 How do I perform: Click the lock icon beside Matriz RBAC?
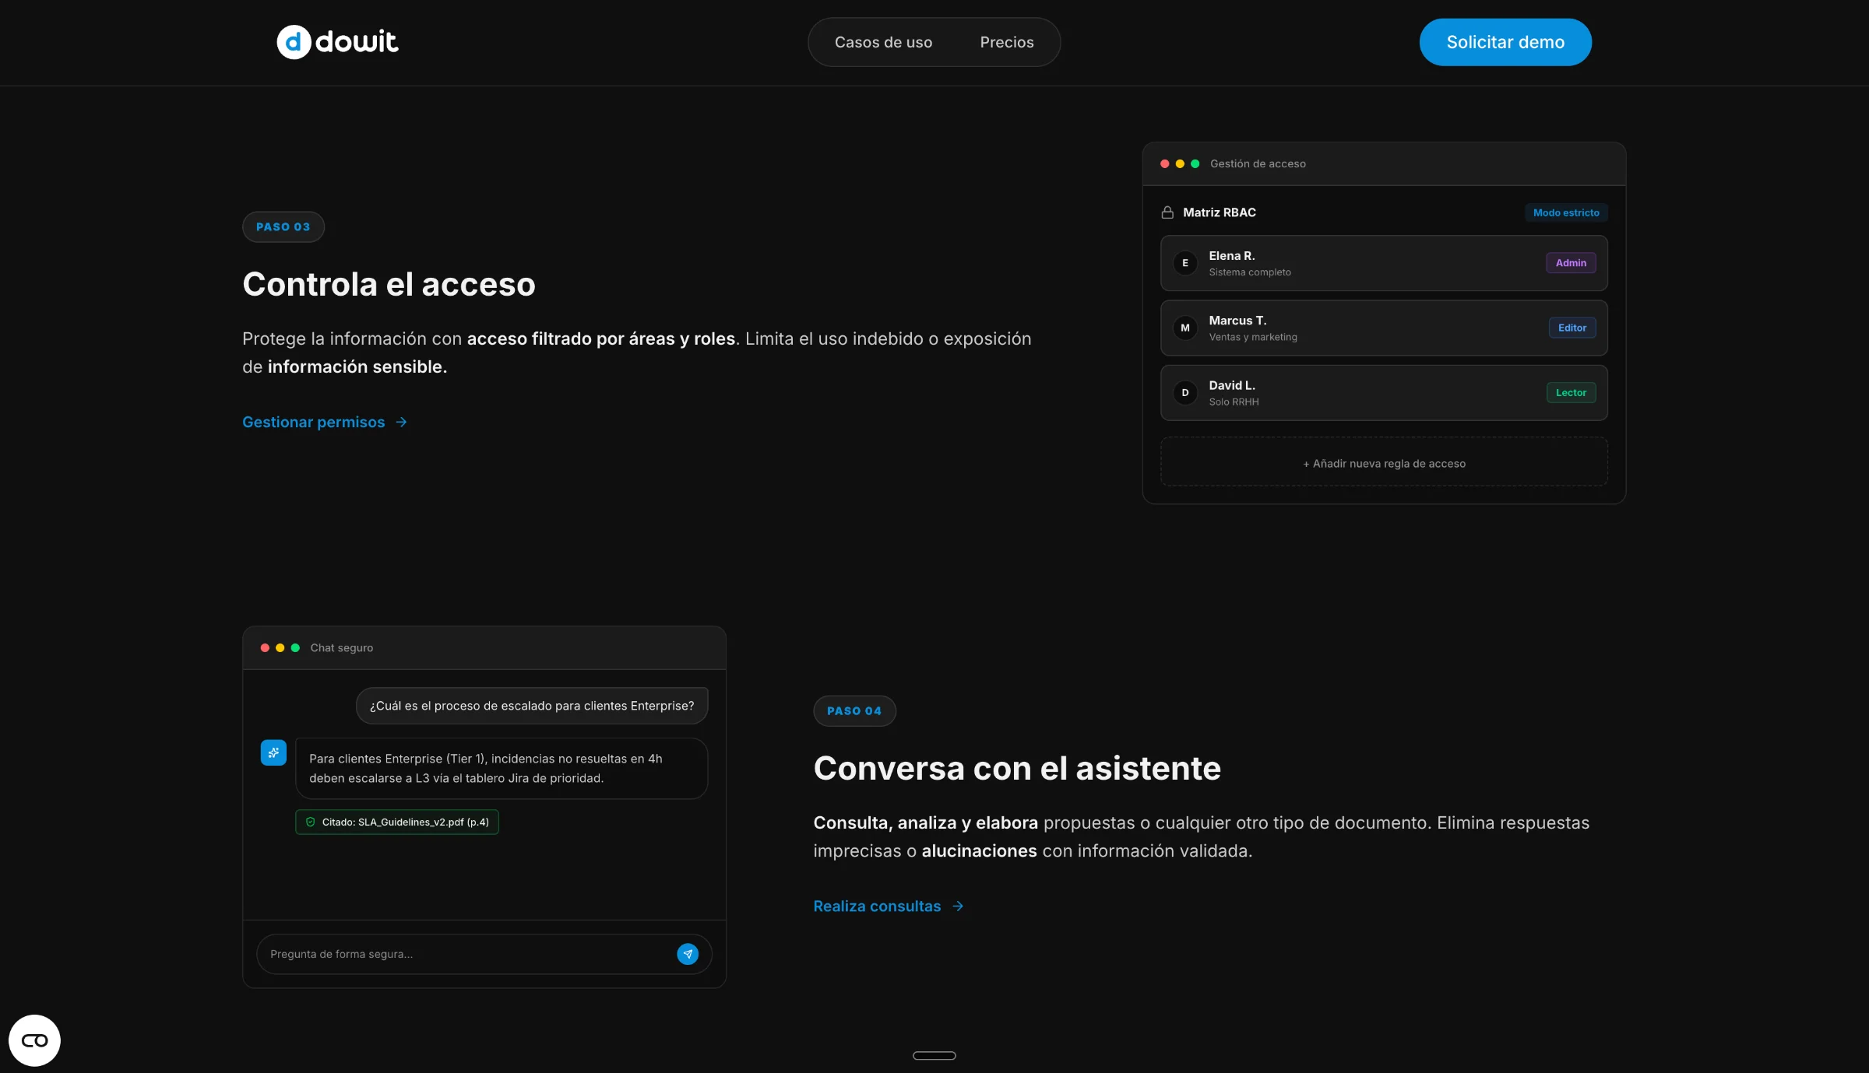pyautogui.click(x=1167, y=212)
